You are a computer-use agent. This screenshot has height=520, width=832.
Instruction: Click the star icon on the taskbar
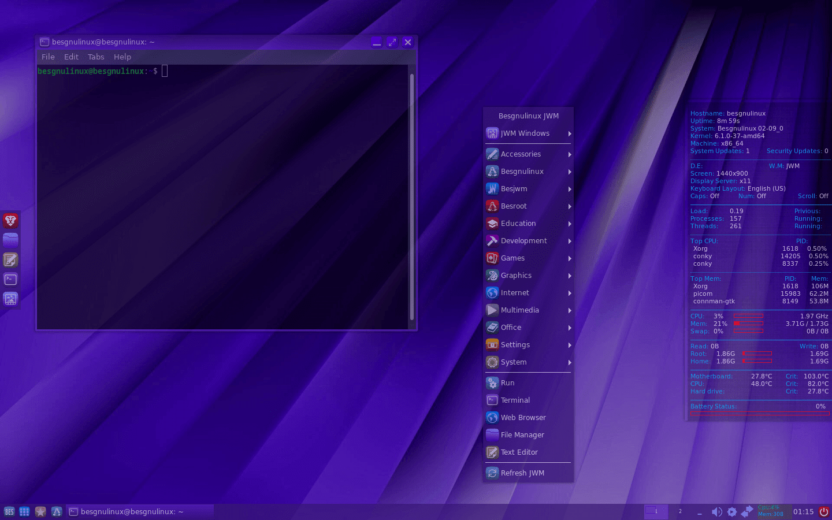pyautogui.click(x=40, y=511)
